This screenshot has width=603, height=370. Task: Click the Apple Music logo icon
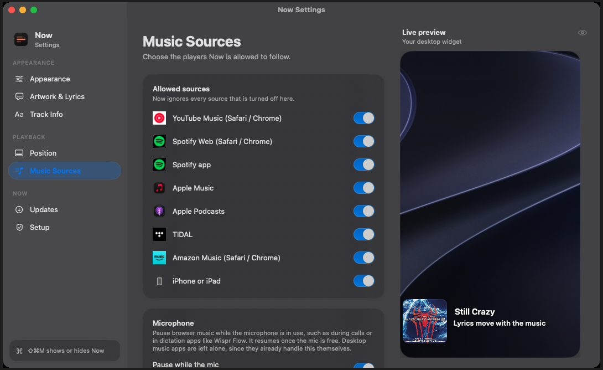(x=159, y=188)
